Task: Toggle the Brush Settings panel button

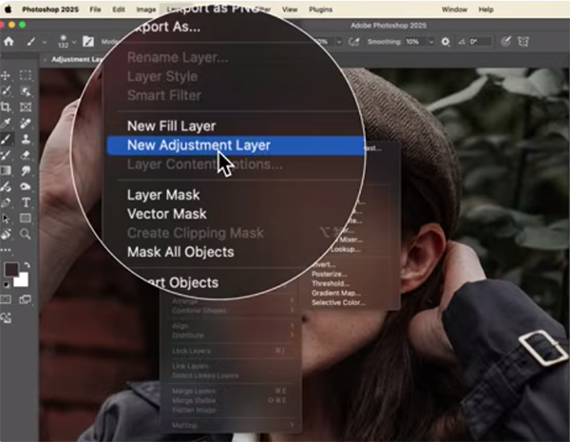Action: click(x=87, y=42)
